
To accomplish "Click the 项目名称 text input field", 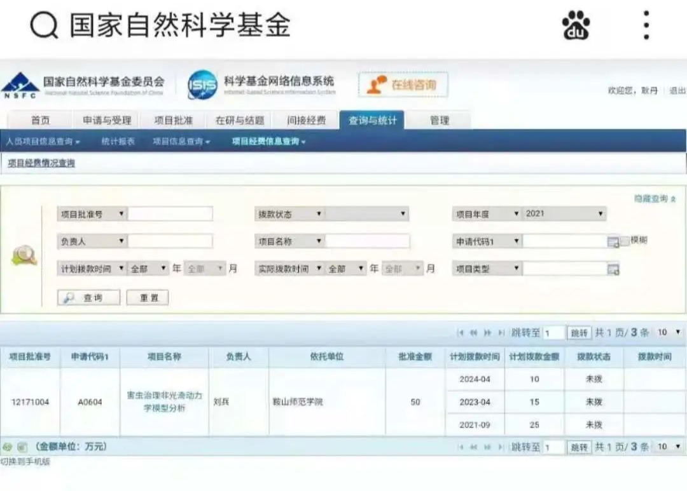I will click(368, 241).
